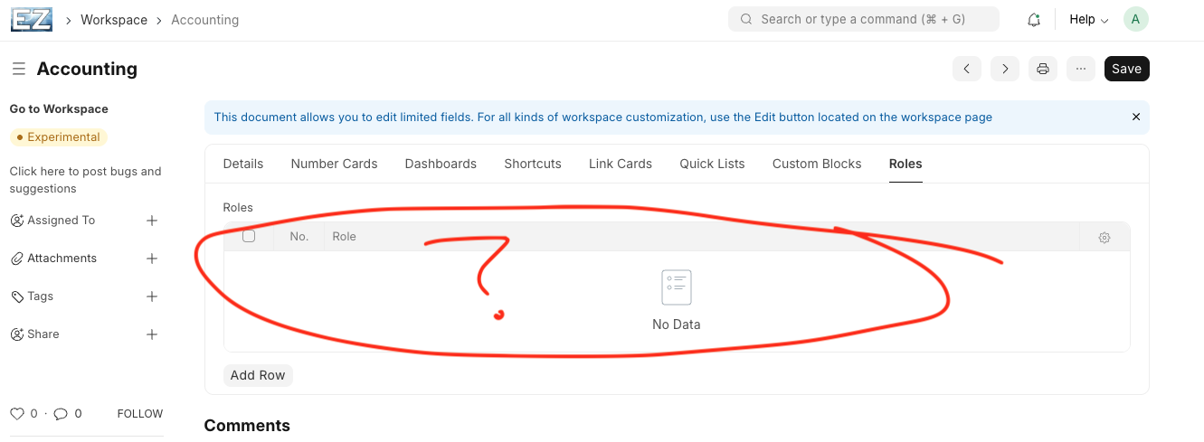Add attachment using the plus icon
Image resolution: width=1204 pixels, height=442 pixels.
tap(152, 259)
